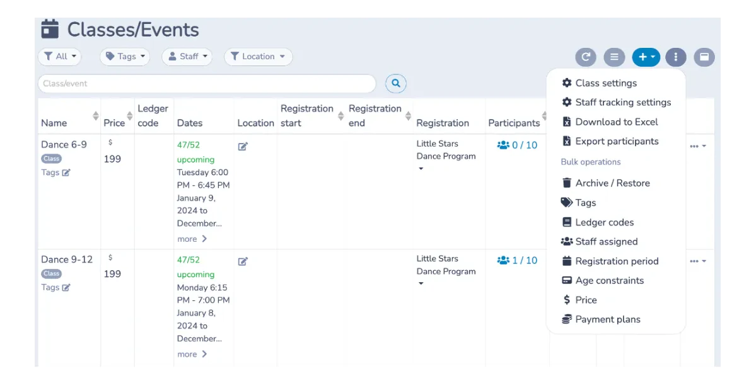Sort by Participants column arrows
The width and height of the screenshot is (756, 386).
pos(544,115)
